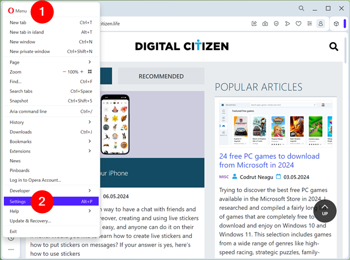Open Settings from the menu

[51, 201]
